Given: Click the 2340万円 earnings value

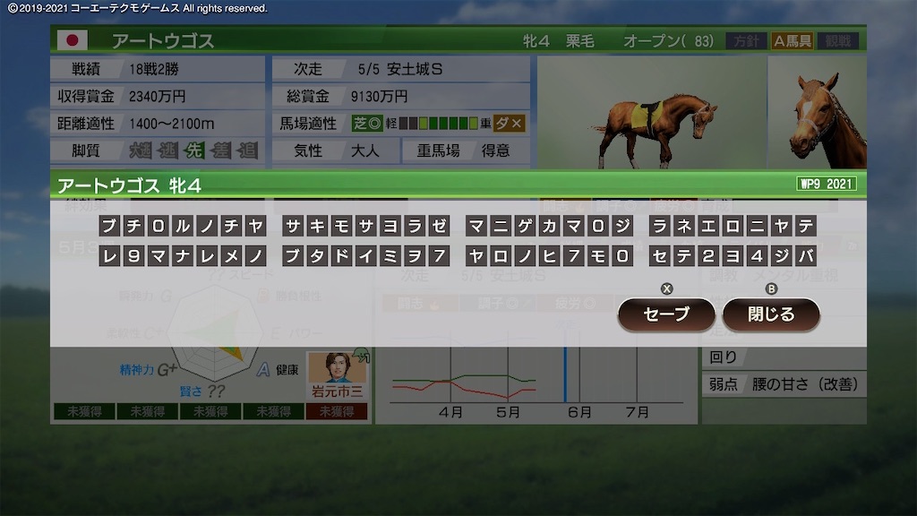Looking at the screenshot, I should coord(158,97).
